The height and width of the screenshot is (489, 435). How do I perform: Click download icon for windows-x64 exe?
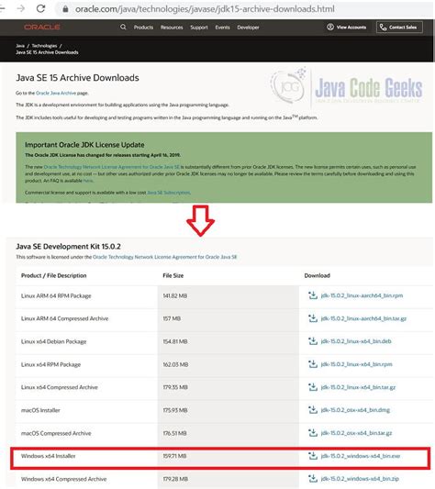[313, 456]
